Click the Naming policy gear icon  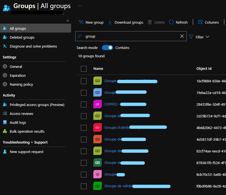5,84
